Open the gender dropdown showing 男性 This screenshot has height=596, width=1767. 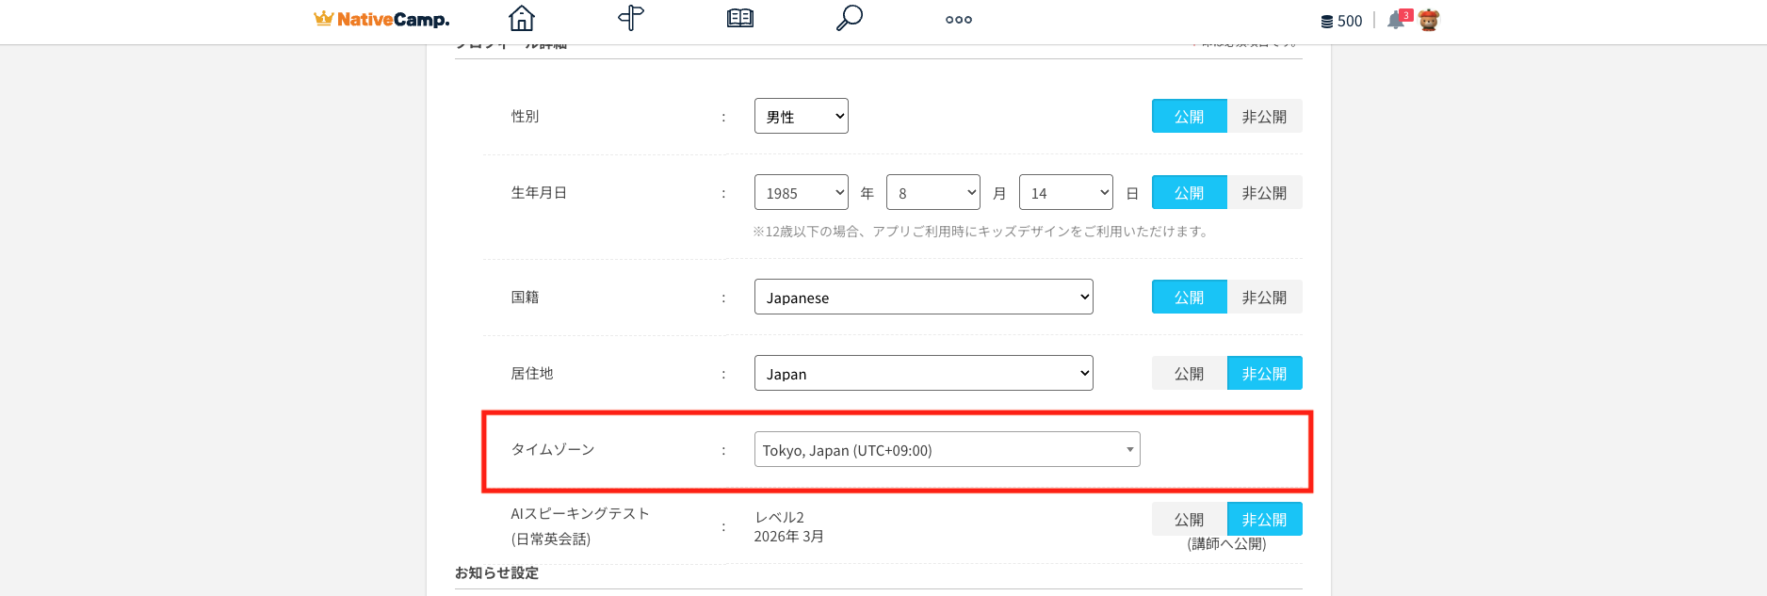(x=801, y=117)
